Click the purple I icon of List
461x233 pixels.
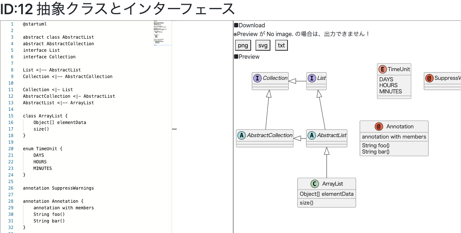coord(312,78)
